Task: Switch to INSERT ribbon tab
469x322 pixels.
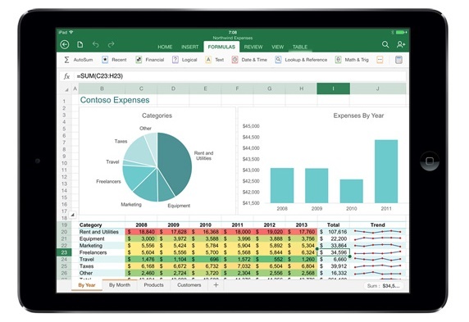Action: [x=189, y=47]
